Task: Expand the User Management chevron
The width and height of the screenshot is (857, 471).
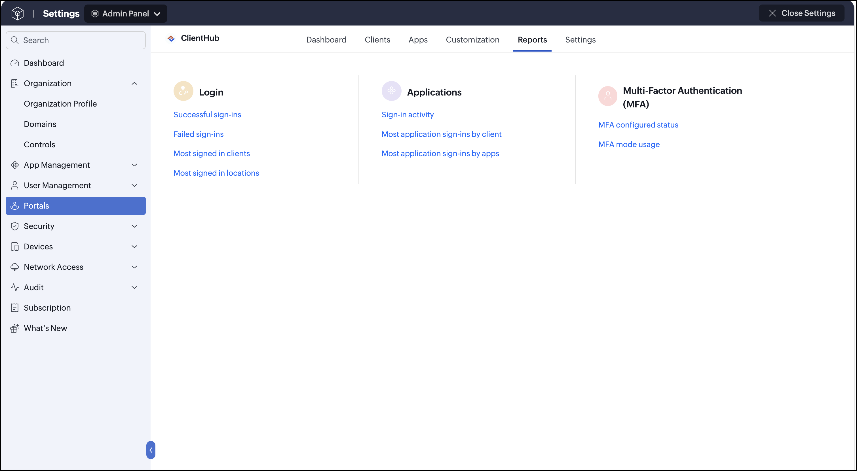Action: pos(134,185)
